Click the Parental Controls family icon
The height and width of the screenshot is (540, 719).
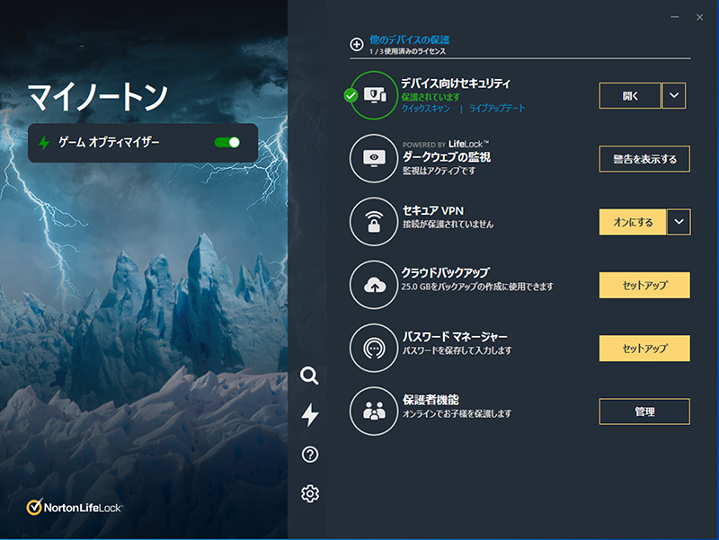click(374, 412)
